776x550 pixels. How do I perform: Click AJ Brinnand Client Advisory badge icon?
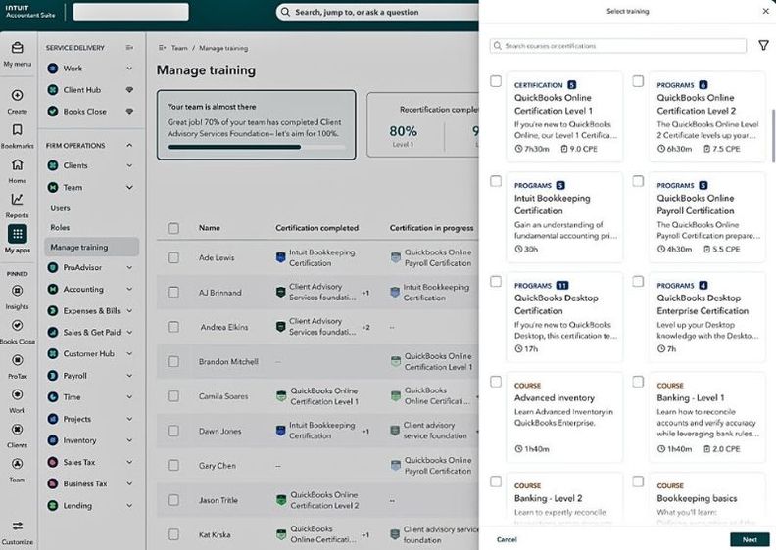280,292
